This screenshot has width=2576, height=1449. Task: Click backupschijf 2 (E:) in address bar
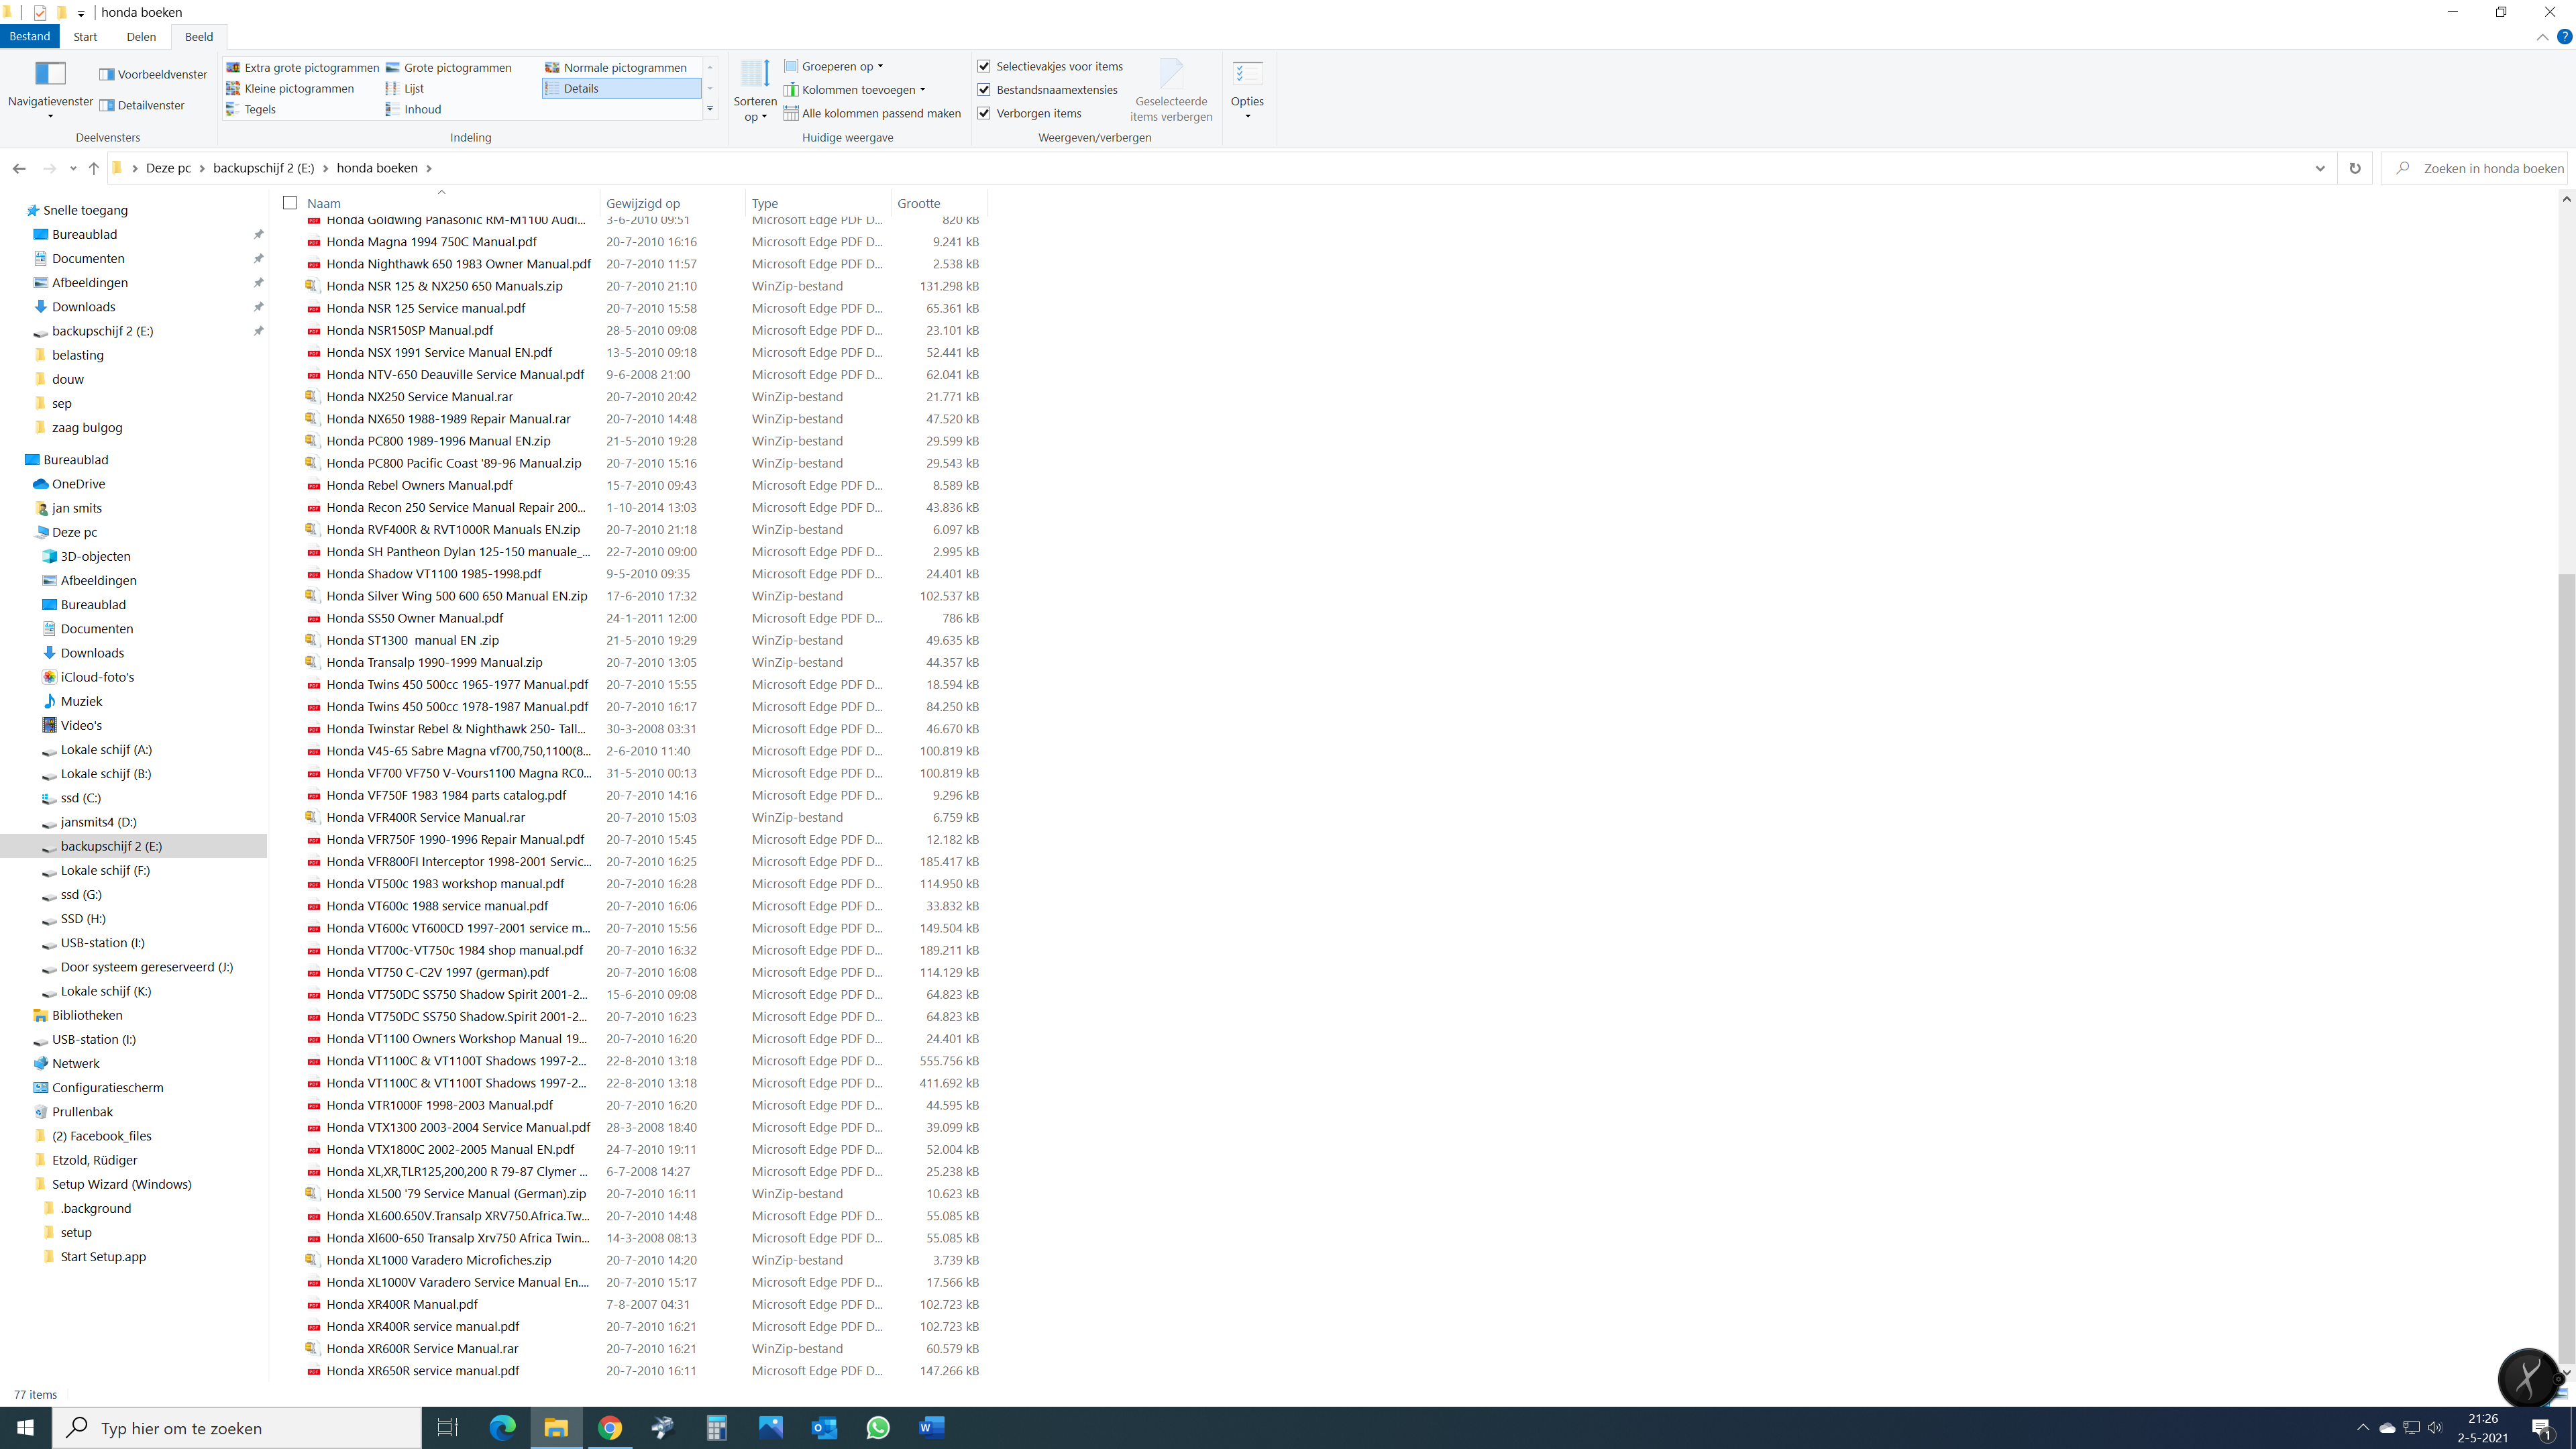tap(263, 168)
